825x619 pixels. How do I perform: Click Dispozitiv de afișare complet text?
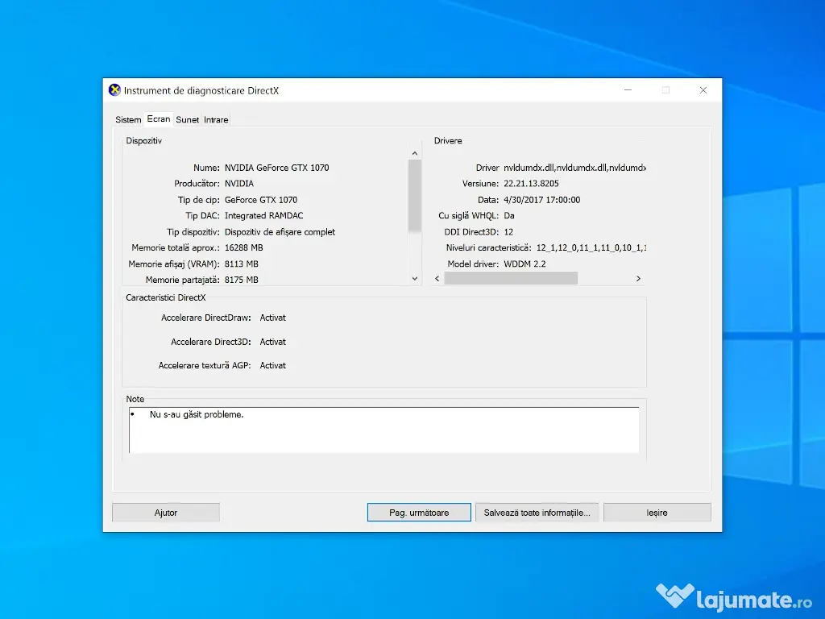pyautogui.click(x=280, y=231)
